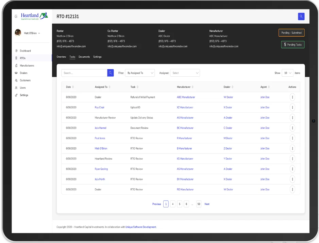Click the Dashboard icon in sidebar
The height and width of the screenshot is (243, 319).
tap(16, 51)
